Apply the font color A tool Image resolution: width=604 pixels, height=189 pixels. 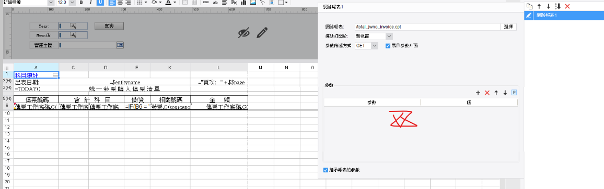click(168, 2)
